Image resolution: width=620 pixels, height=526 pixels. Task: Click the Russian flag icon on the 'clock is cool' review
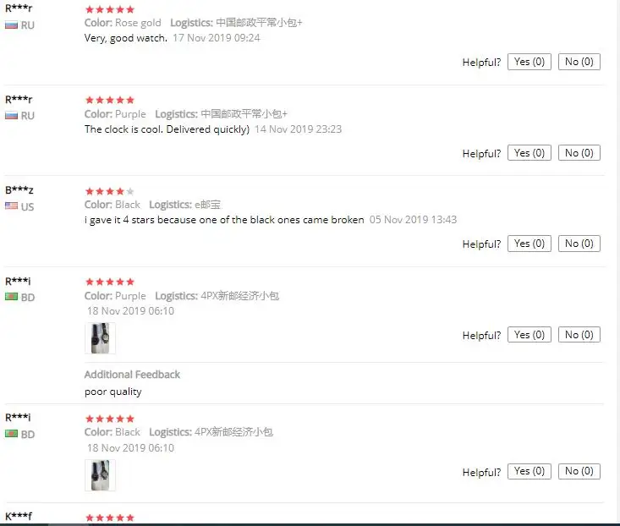(11, 116)
